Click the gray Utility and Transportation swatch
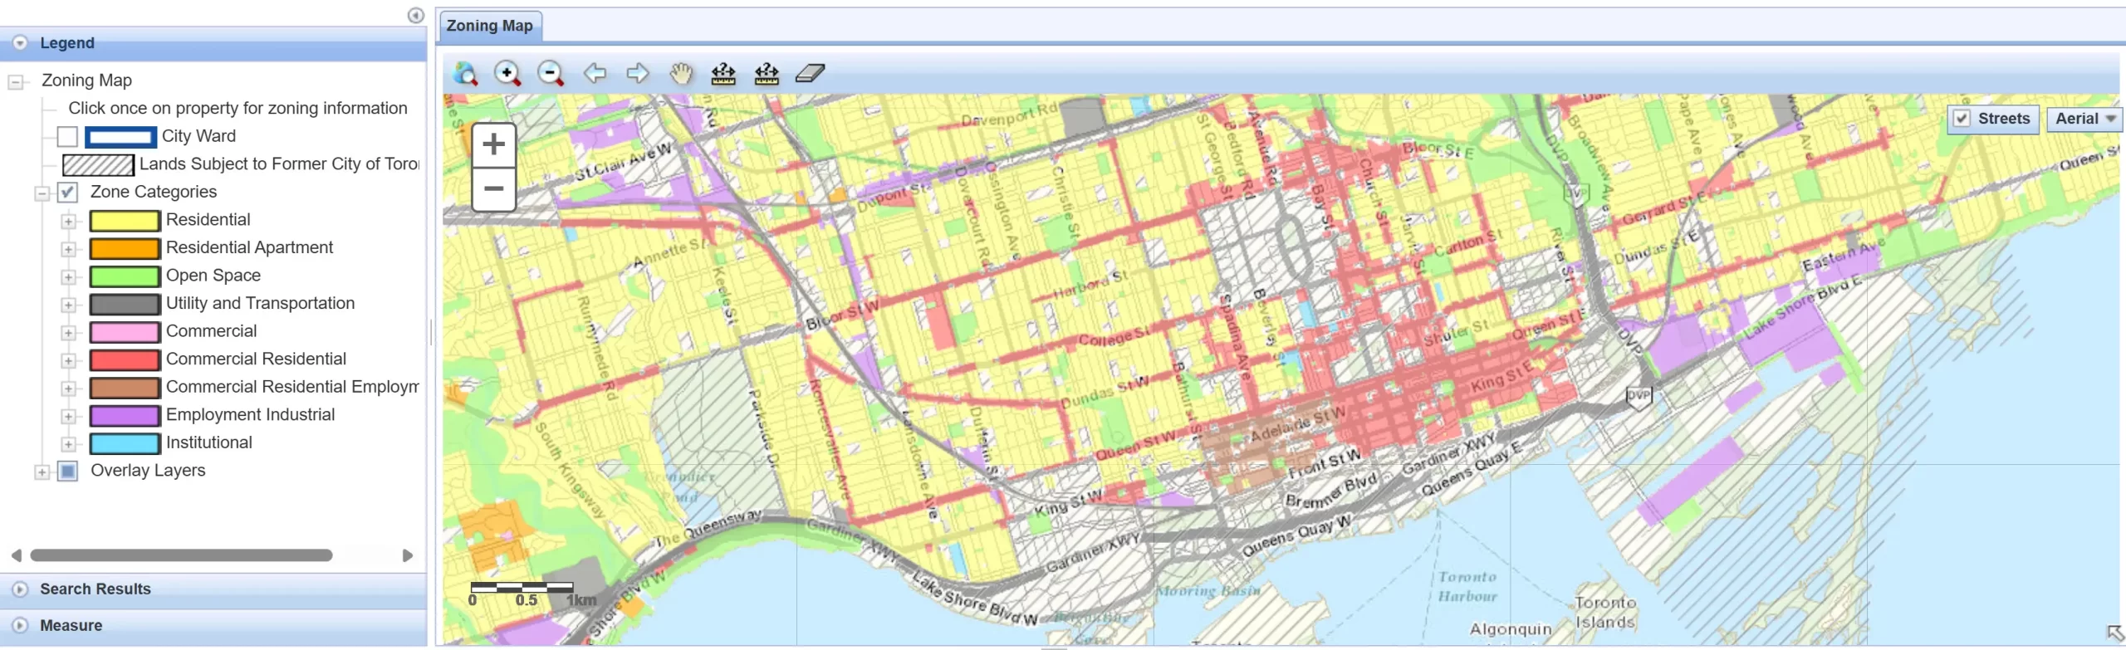The height and width of the screenshot is (650, 2126). pyautogui.click(x=125, y=304)
